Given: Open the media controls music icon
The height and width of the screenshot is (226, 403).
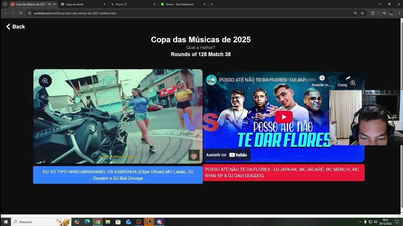Looking at the screenshot, I should [384, 13].
